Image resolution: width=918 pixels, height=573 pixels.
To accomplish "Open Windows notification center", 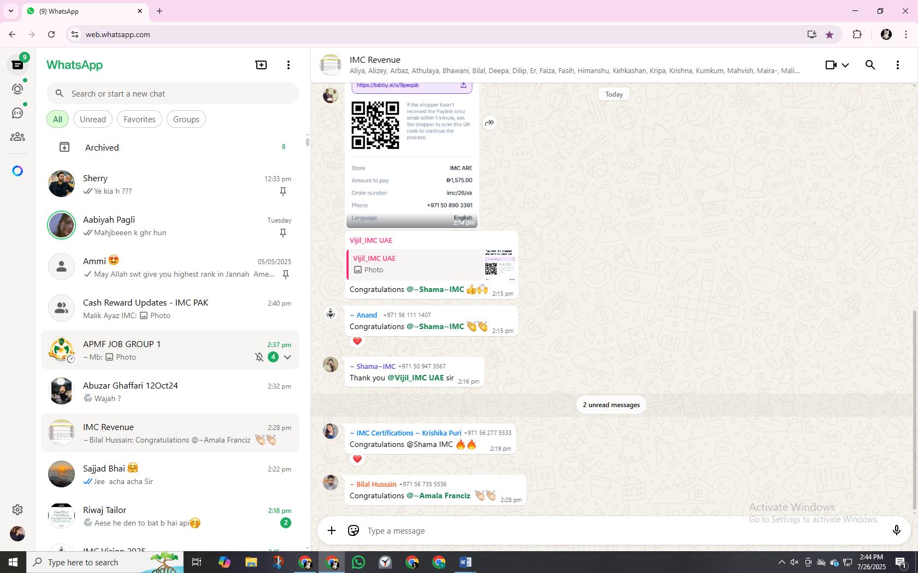I will 901,562.
